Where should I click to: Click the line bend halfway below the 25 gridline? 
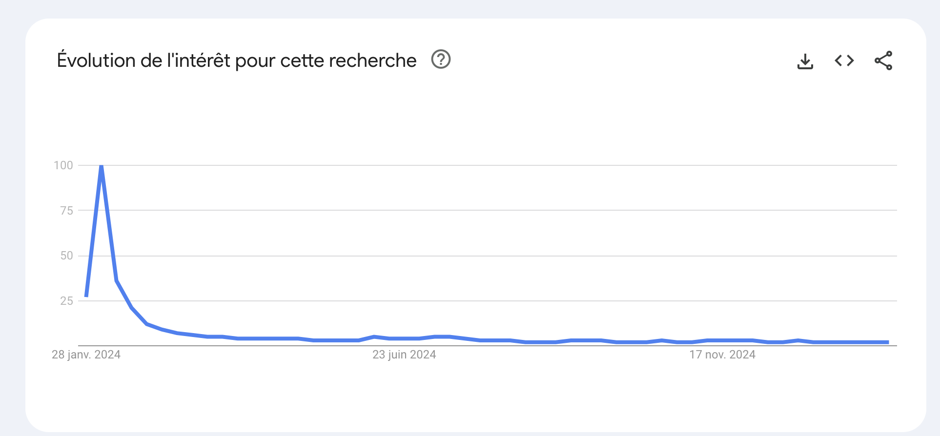pos(147,324)
